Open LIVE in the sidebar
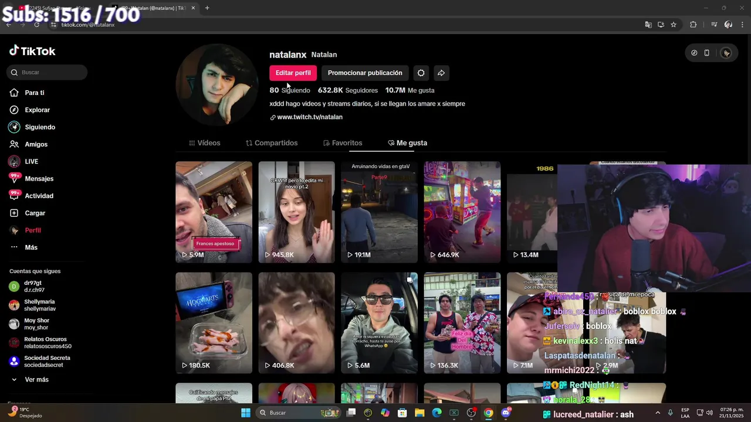Viewport: 751px width, 422px height. point(23,161)
